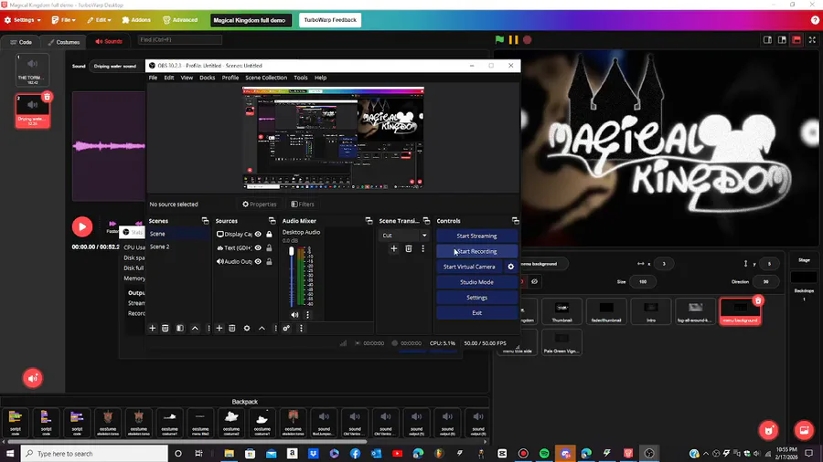Expand the Cut transition dropdown
The height and width of the screenshot is (462, 823).
(424, 236)
